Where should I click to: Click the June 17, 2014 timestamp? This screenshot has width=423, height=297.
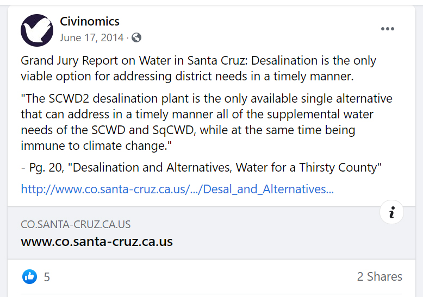click(x=92, y=37)
